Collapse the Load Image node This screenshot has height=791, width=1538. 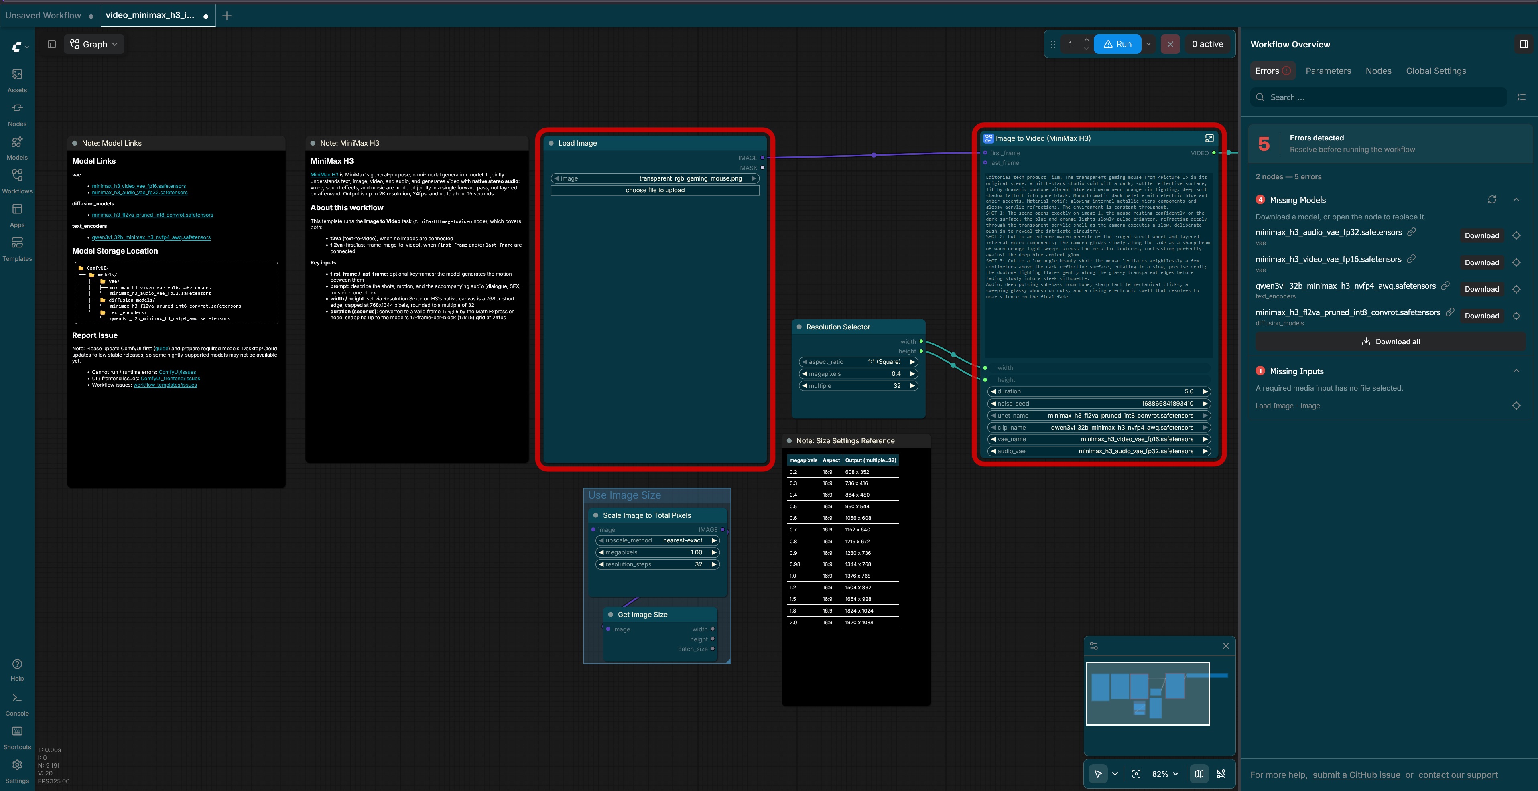(x=551, y=143)
